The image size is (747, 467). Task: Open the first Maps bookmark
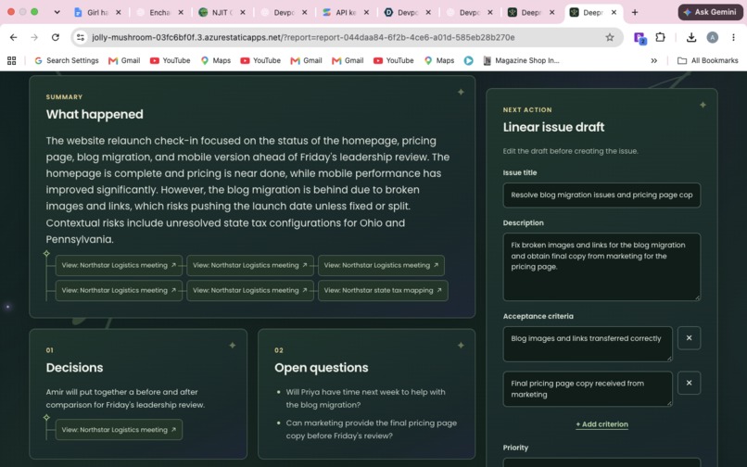pyautogui.click(x=216, y=60)
